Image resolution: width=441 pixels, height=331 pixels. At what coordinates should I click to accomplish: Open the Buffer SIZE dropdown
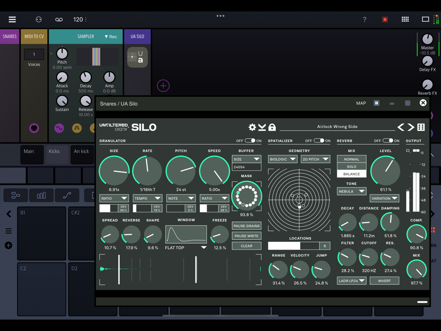point(247,159)
